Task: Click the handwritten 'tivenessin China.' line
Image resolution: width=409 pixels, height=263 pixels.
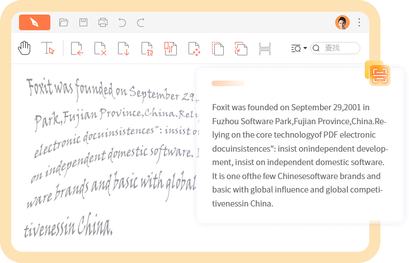Action: 68,225
